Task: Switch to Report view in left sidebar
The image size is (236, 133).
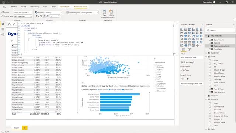Action: click(3, 24)
